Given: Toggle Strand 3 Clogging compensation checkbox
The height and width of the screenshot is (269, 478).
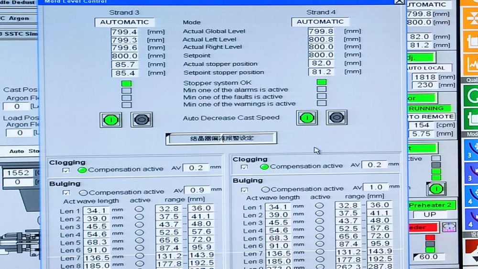Looking at the screenshot, I should [65, 170].
